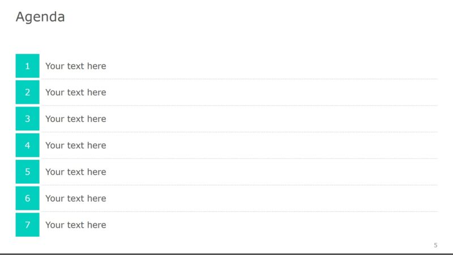Image resolution: width=453 pixels, height=255 pixels.
Task: Click the slide number 5 footer
Action: pos(435,245)
